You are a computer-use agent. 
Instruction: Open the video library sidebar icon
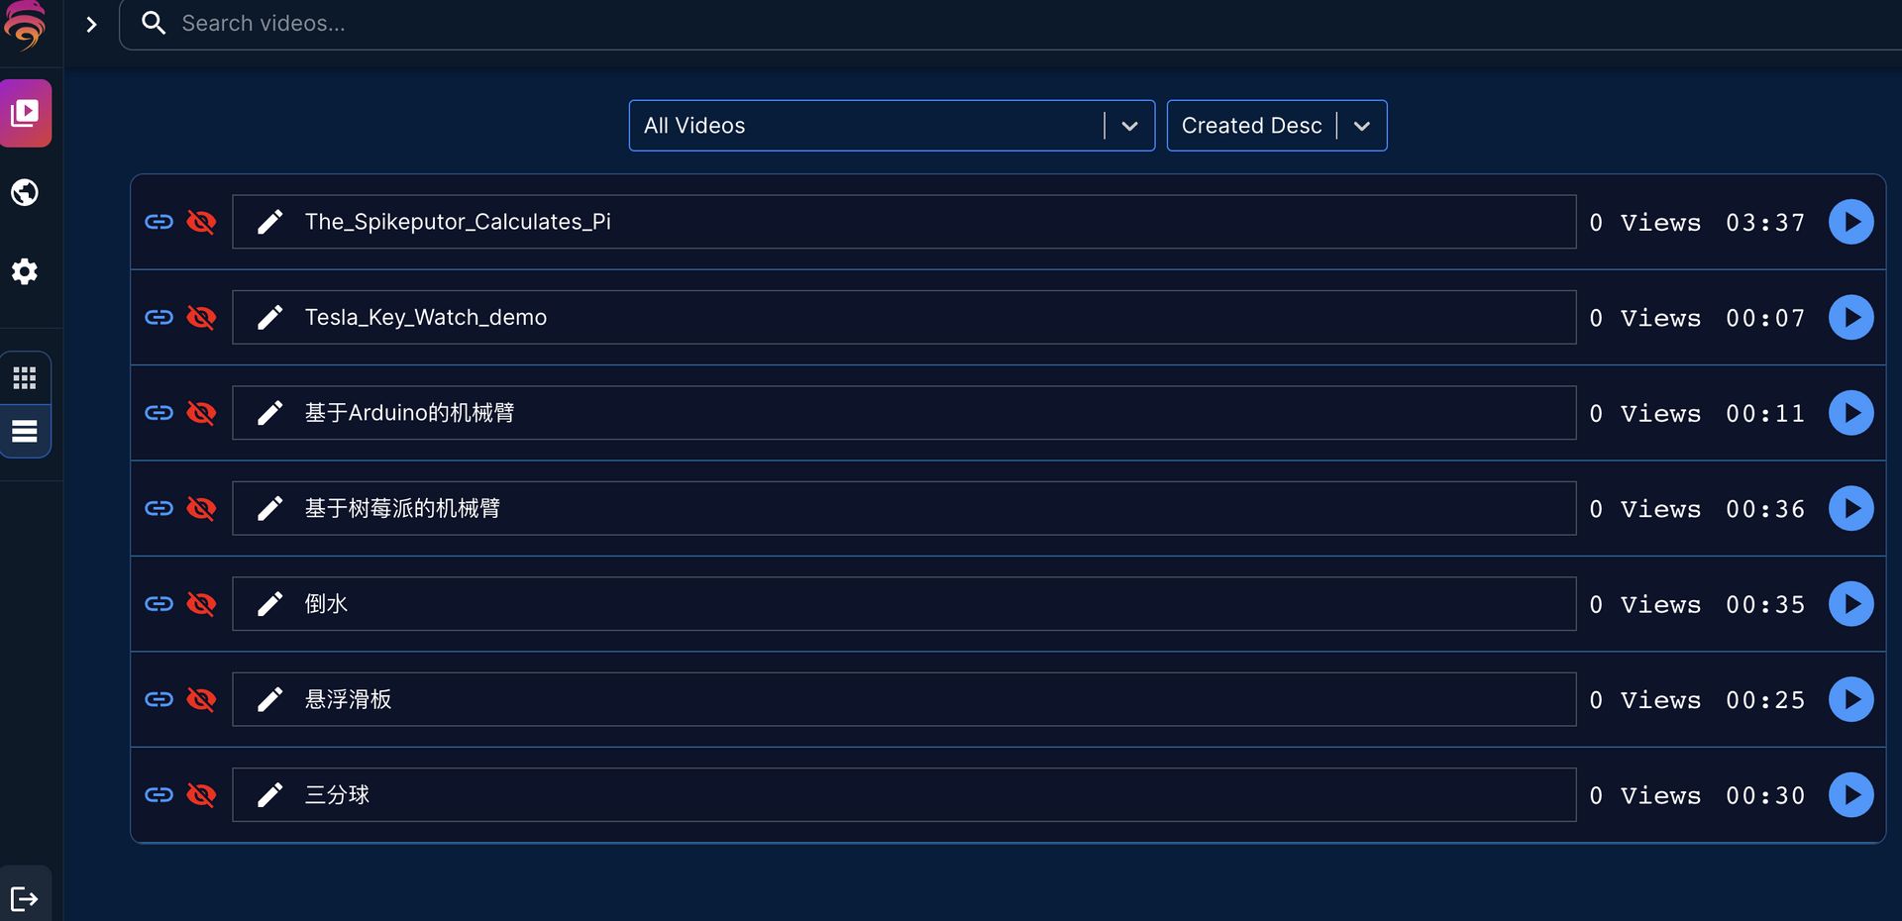tap(26, 113)
